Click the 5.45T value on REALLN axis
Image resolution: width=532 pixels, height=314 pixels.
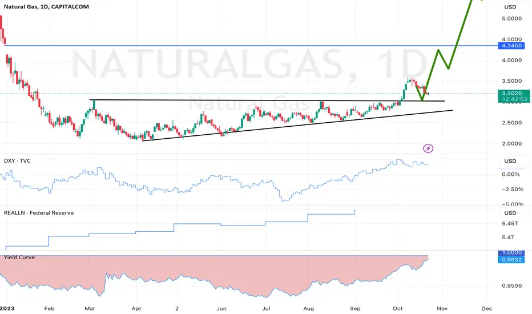tap(510, 223)
